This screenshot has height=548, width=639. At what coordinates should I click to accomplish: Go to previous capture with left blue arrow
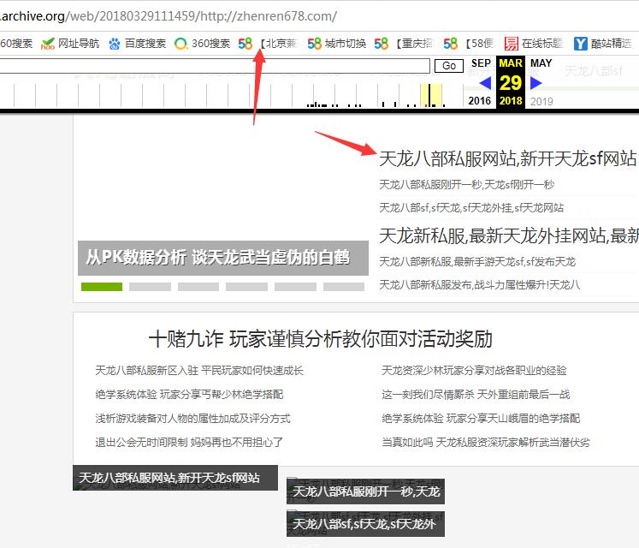(x=485, y=83)
